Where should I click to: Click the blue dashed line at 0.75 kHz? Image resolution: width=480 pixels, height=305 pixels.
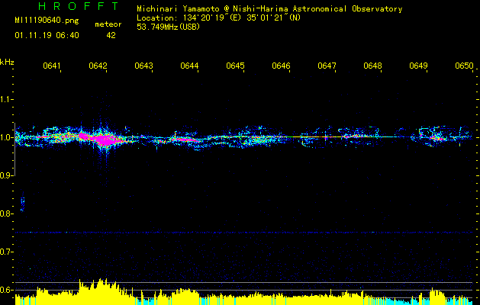[x=244, y=232]
